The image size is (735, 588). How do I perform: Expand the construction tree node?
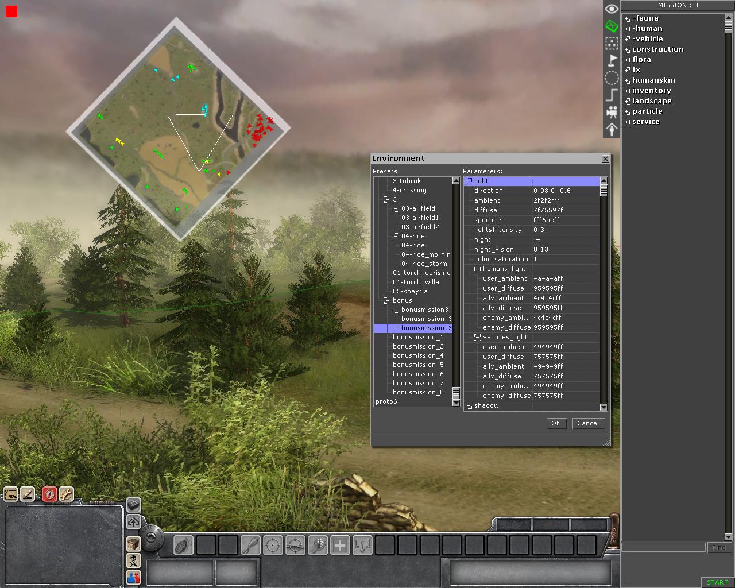[x=626, y=49]
